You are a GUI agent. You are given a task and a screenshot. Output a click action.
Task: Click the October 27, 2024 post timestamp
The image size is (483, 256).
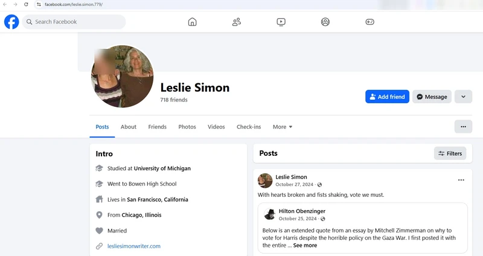point(294,185)
